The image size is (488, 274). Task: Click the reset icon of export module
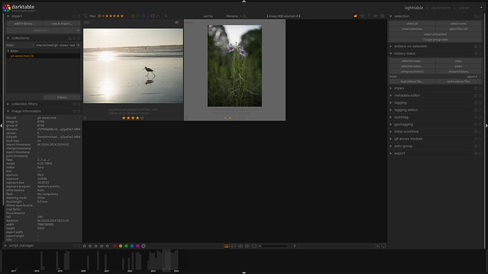(x=475, y=153)
